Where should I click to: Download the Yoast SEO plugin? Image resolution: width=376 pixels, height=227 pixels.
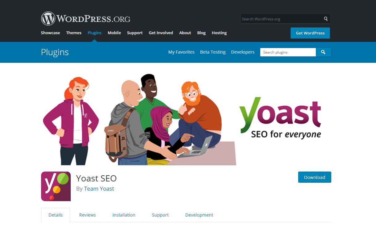pyautogui.click(x=315, y=177)
